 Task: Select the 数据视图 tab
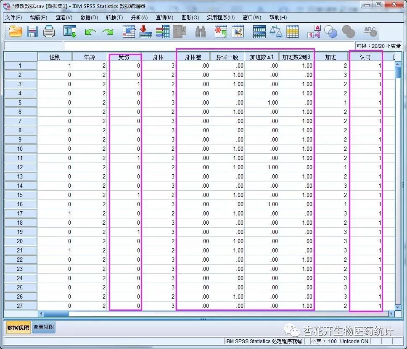18,327
